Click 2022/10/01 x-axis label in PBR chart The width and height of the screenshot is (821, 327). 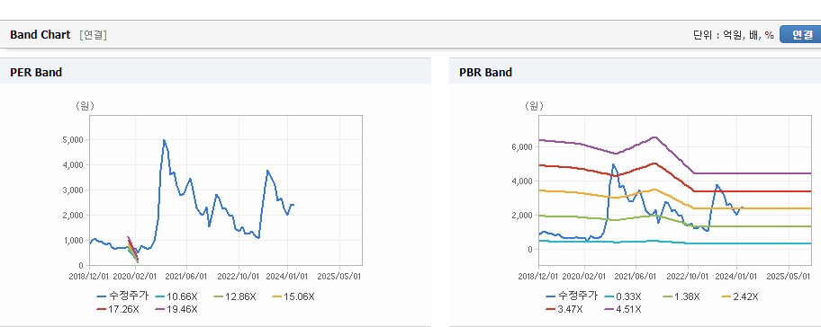tap(688, 276)
